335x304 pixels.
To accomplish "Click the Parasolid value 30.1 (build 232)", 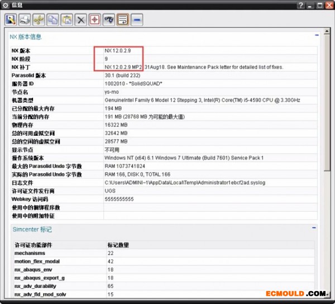I will click(x=122, y=75).
